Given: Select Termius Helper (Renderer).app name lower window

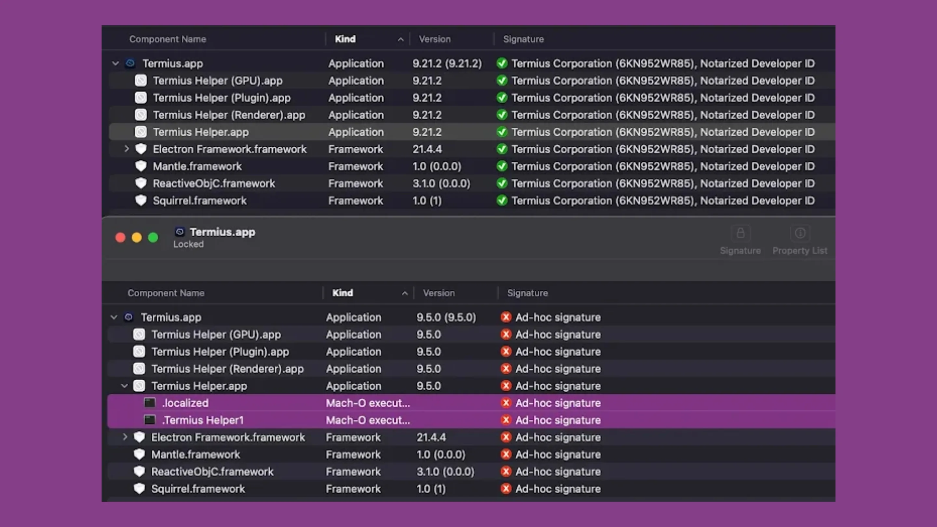Looking at the screenshot, I should click(x=228, y=369).
